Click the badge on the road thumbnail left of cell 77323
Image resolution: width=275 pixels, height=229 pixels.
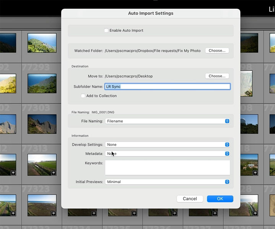[13, 213]
